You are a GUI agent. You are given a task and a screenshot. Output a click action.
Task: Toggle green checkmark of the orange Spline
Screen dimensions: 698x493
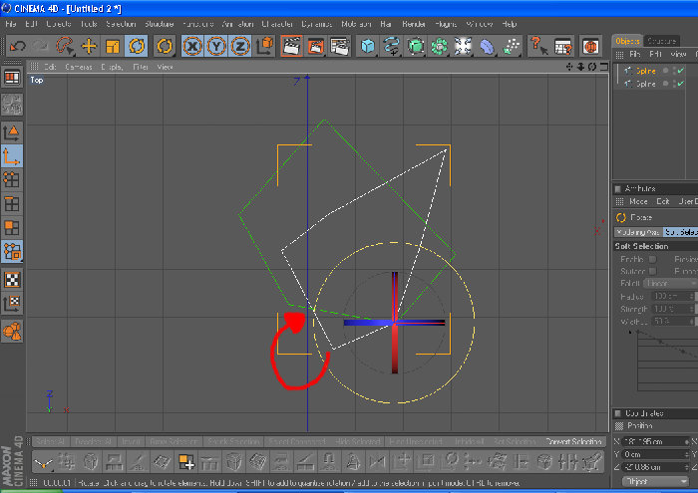(681, 71)
